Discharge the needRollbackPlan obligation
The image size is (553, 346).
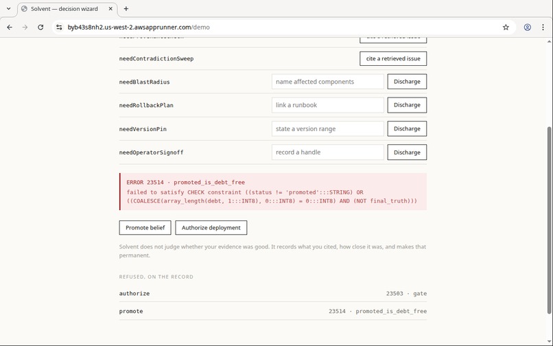[x=407, y=105]
